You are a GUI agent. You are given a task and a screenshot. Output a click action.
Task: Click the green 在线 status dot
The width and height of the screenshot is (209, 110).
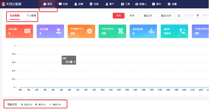(x=22, y=104)
